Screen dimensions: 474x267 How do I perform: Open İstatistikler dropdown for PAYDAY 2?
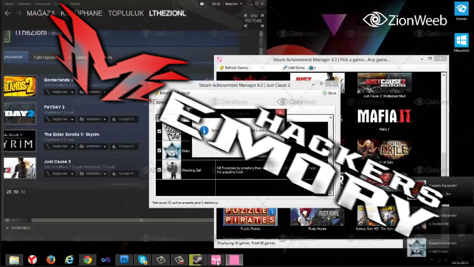click(92, 119)
